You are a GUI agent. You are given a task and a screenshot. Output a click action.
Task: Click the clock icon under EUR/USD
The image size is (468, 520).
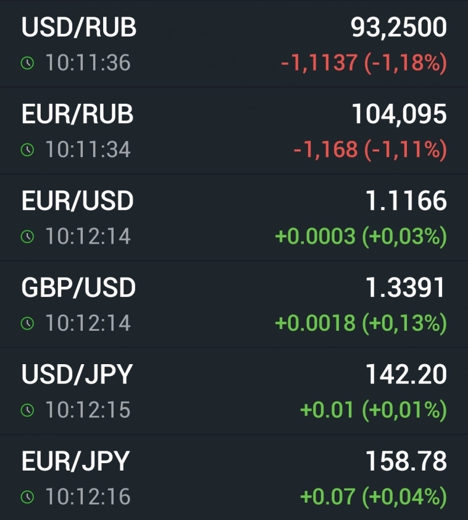pos(27,237)
